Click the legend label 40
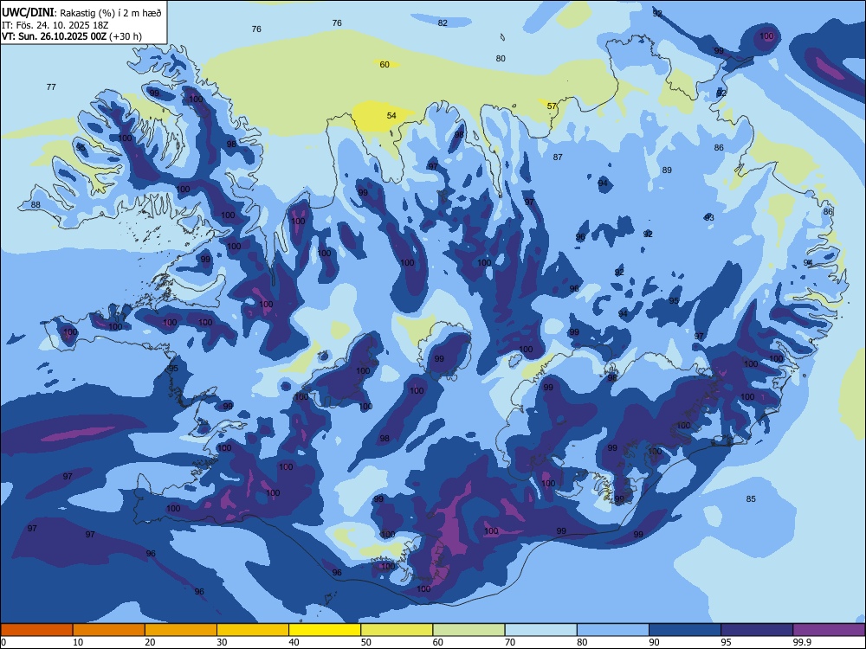This screenshot has height=649, width=866. click(294, 642)
